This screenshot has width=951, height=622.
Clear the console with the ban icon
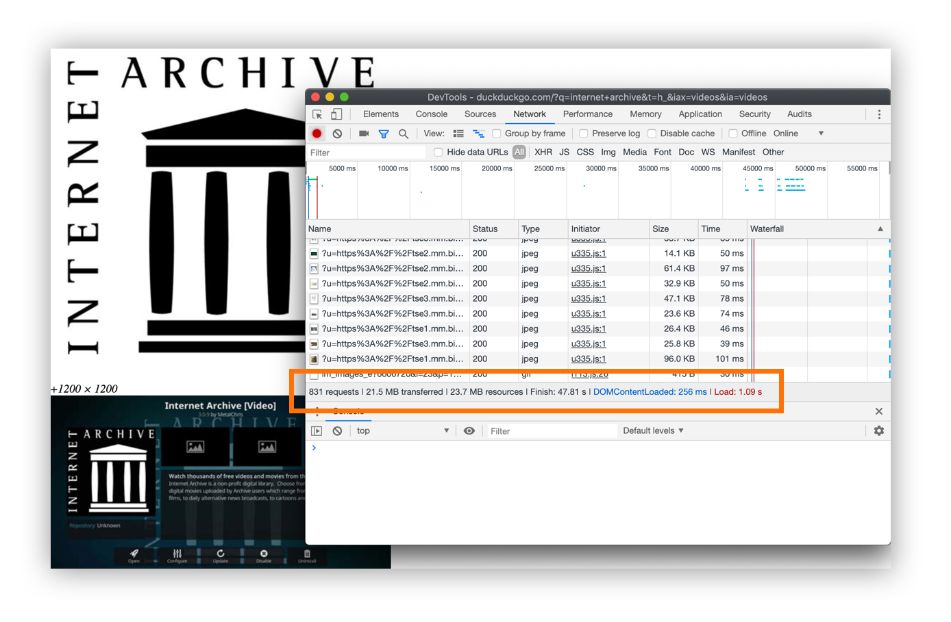pyautogui.click(x=337, y=431)
